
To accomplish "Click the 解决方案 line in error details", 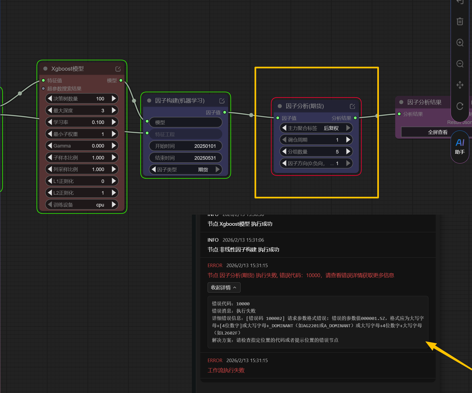I will [275, 340].
